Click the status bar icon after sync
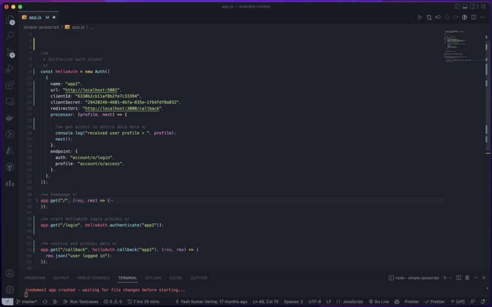Viewport: 492px width, 307px height. (x=55, y=302)
